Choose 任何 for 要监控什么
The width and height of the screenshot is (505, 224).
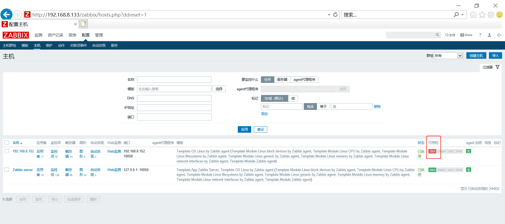pyautogui.click(x=267, y=79)
